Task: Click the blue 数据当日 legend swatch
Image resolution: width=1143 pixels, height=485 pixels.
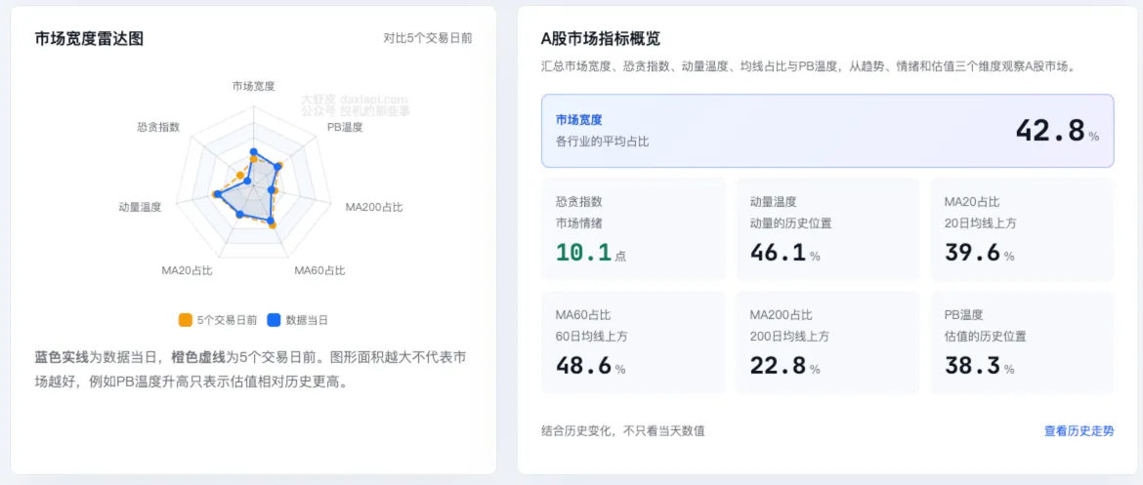Action: tap(275, 320)
